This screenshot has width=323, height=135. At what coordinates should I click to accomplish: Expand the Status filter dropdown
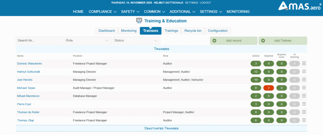136,41
